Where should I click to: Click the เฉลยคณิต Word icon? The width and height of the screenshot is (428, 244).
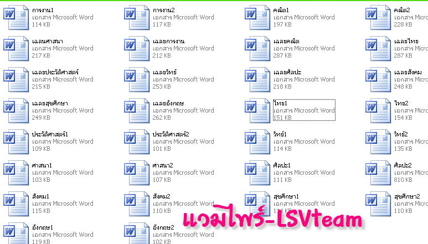click(x=257, y=49)
